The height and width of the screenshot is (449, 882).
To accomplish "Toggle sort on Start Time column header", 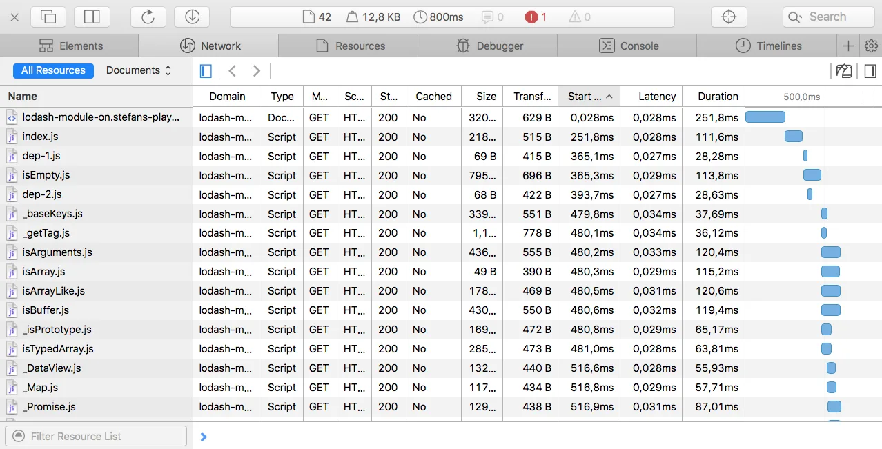I will click(x=589, y=97).
